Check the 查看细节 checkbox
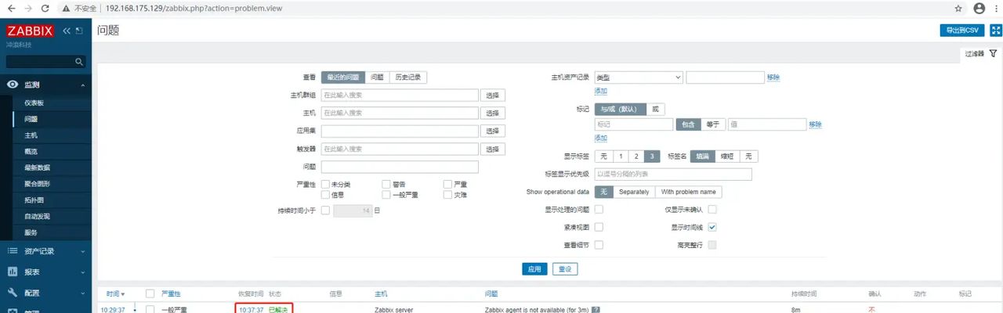The image size is (1003, 313). 599,245
